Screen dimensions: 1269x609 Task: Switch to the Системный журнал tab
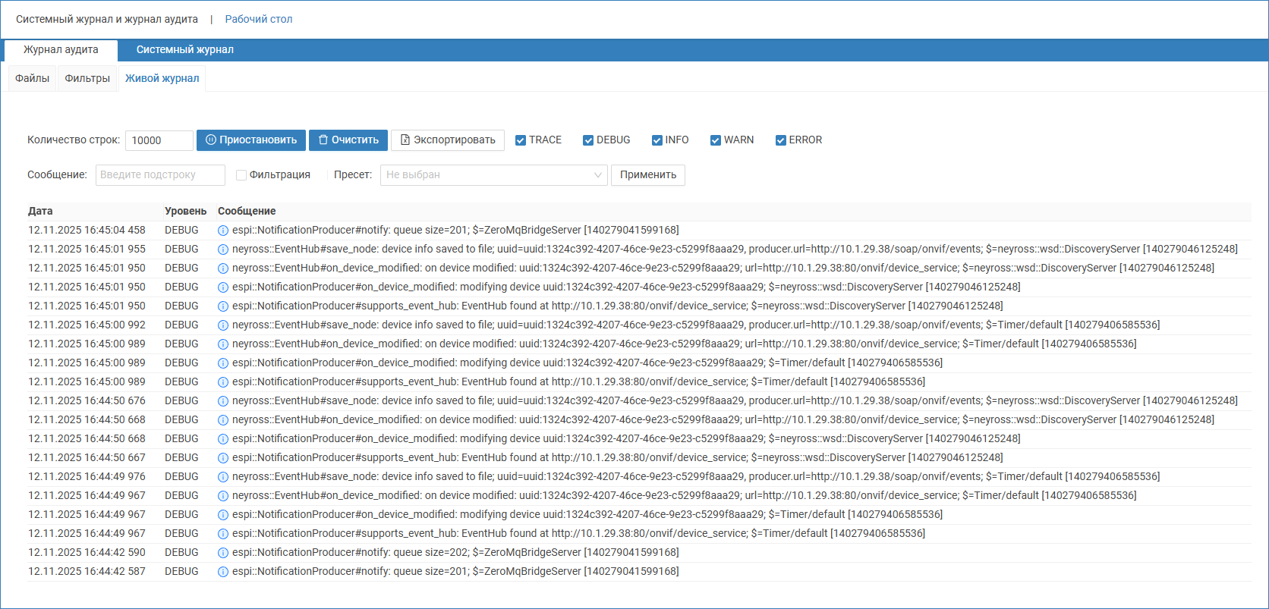184,50
